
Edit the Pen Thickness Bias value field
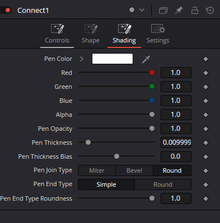pos(176,156)
